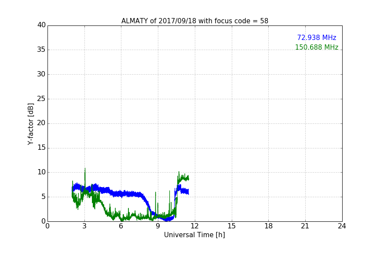Click the y-axis tick label '20'
This screenshot has height=253, width=380.
41,123
